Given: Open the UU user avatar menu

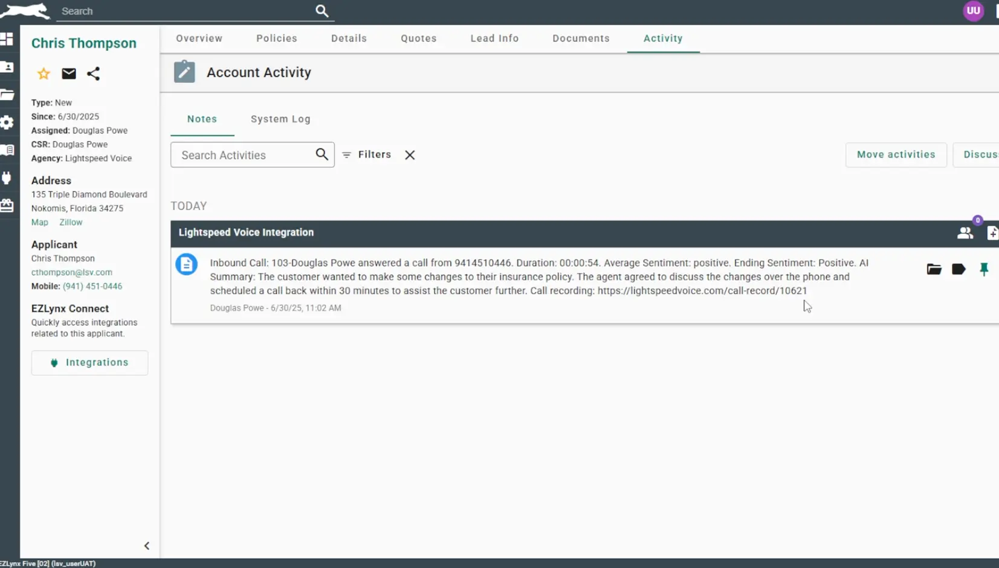Looking at the screenshot, I should pyautogui.click(x=973, y=11).
